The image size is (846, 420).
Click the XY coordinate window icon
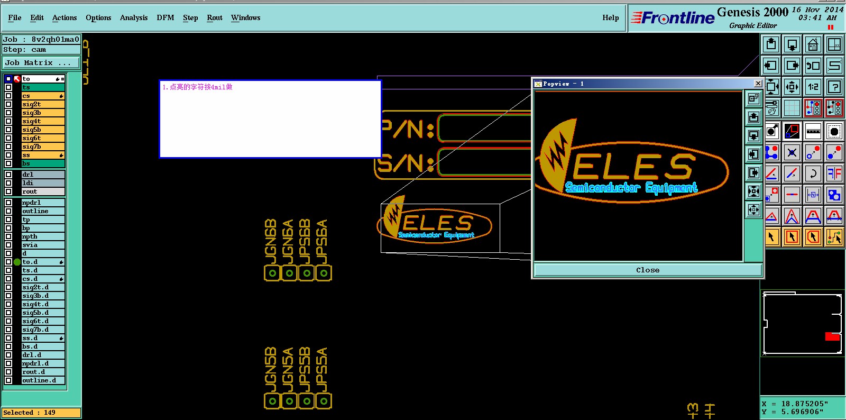[x=834, y=45]
